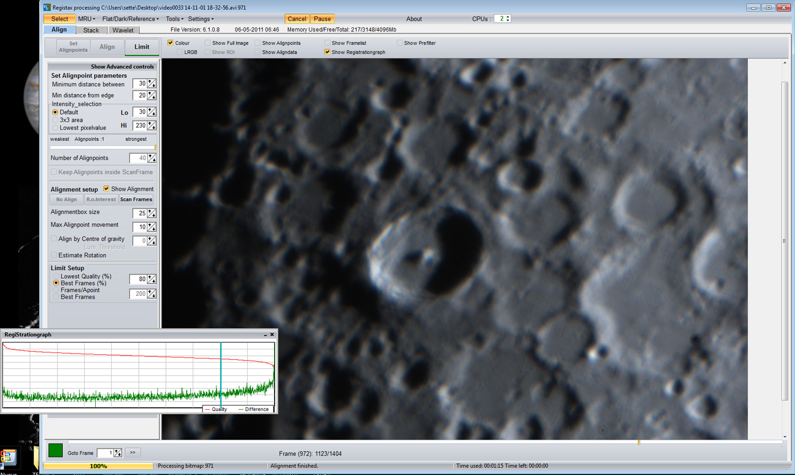Select the 3x3 area radio option
The height and width of the screenshot is (475, 795).
click(x=55, y=120)
